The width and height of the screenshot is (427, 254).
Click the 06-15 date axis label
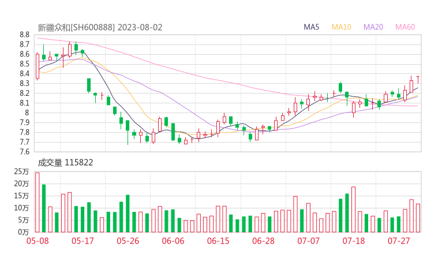click(218, 241)
